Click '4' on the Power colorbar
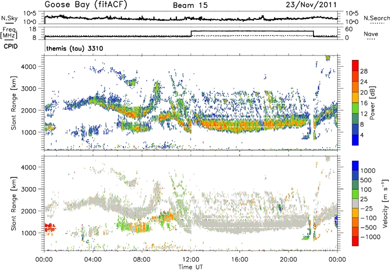The image size is (390, 270). coord(362,135)
